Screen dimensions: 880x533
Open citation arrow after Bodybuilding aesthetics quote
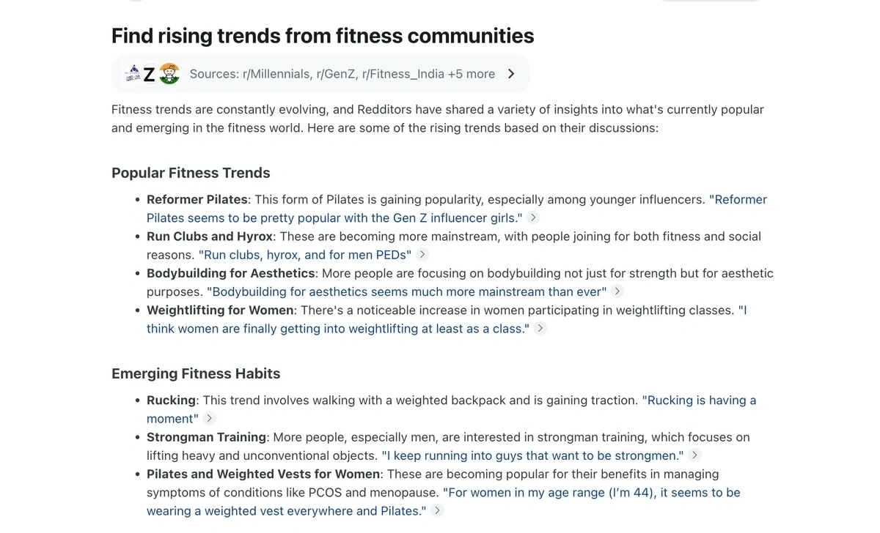click(x=617, y=291)
